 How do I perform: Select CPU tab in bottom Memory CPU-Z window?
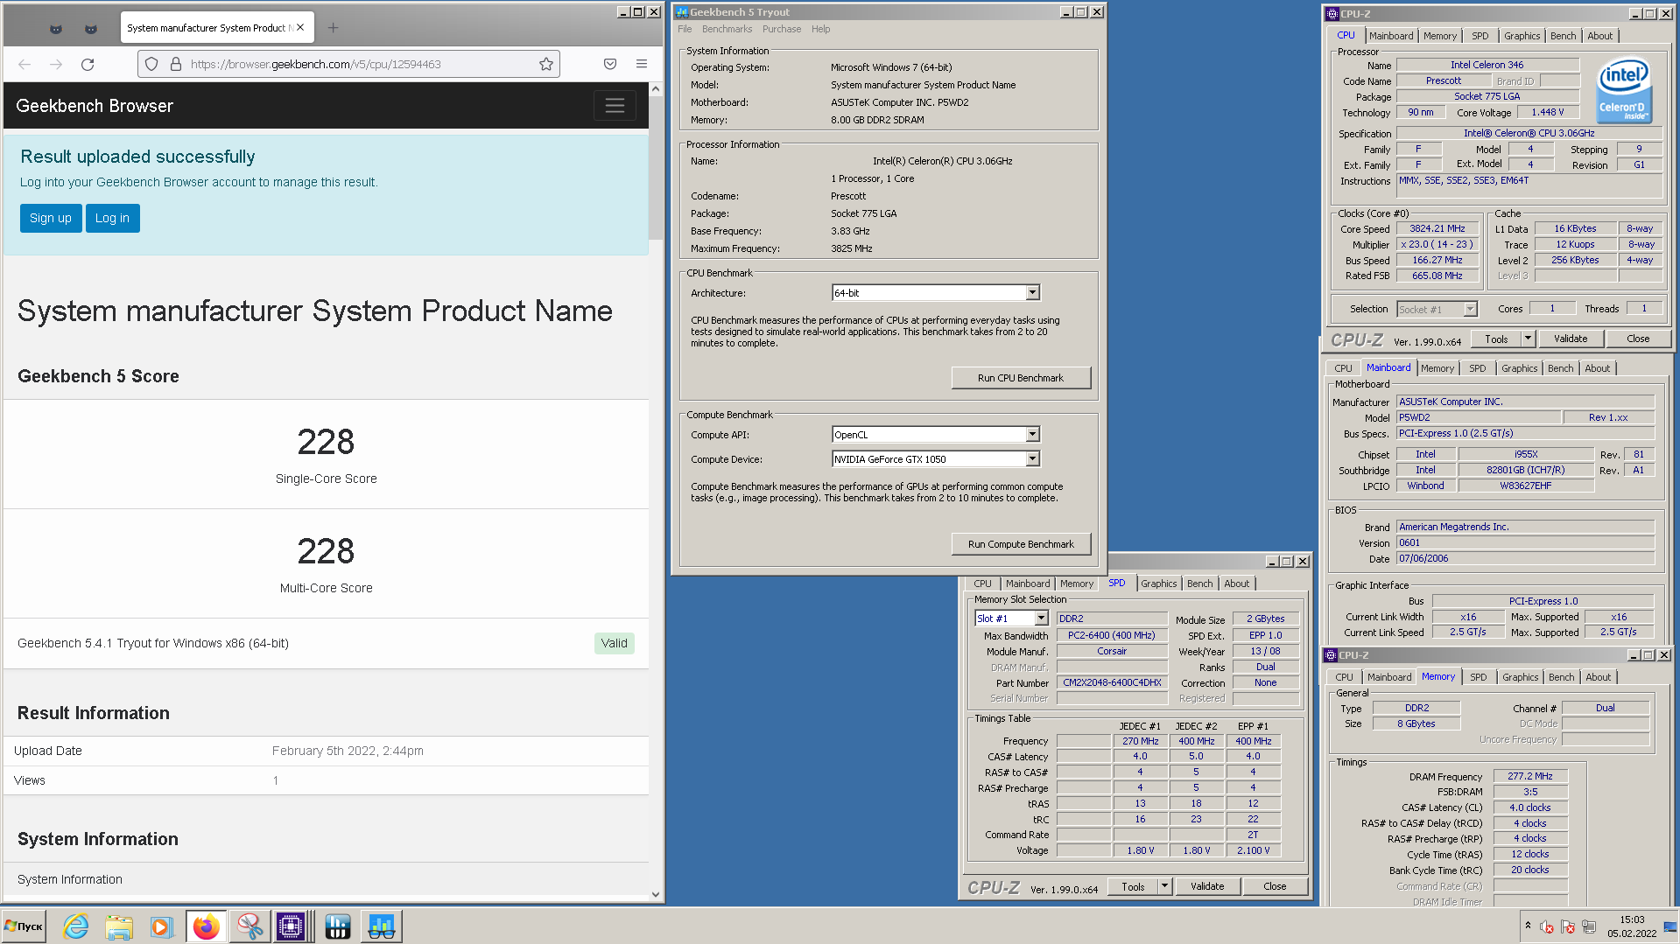[1344, 677]
